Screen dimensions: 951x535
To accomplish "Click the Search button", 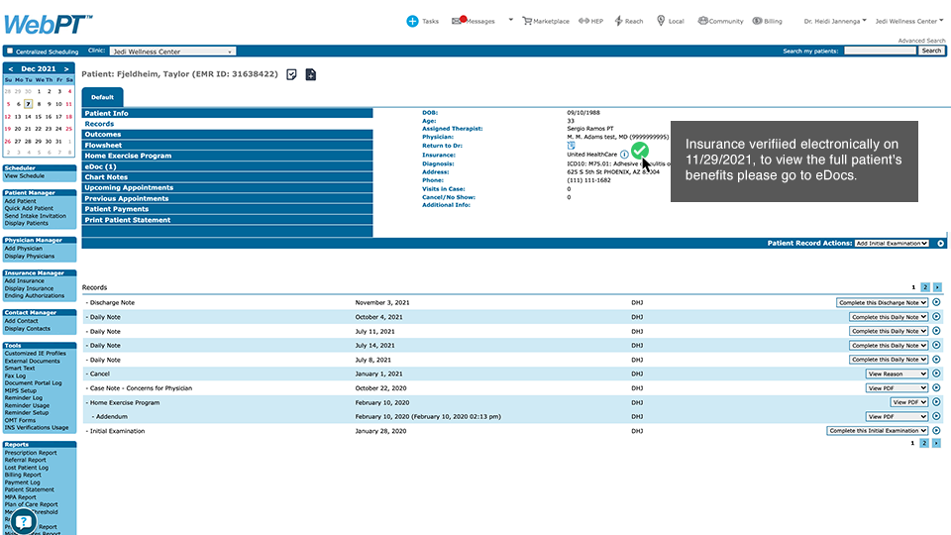I will click(x=931, y=51).
